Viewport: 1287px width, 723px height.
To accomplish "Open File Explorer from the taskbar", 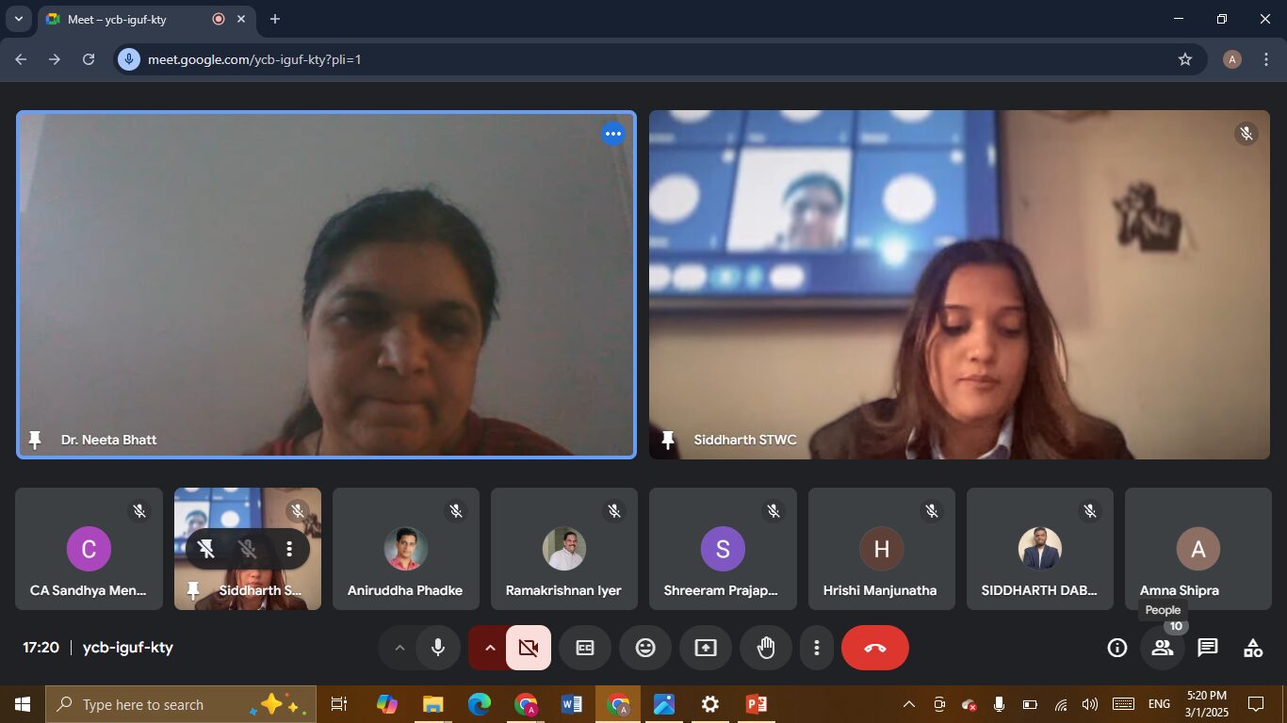I will click(x=433, y=704).
